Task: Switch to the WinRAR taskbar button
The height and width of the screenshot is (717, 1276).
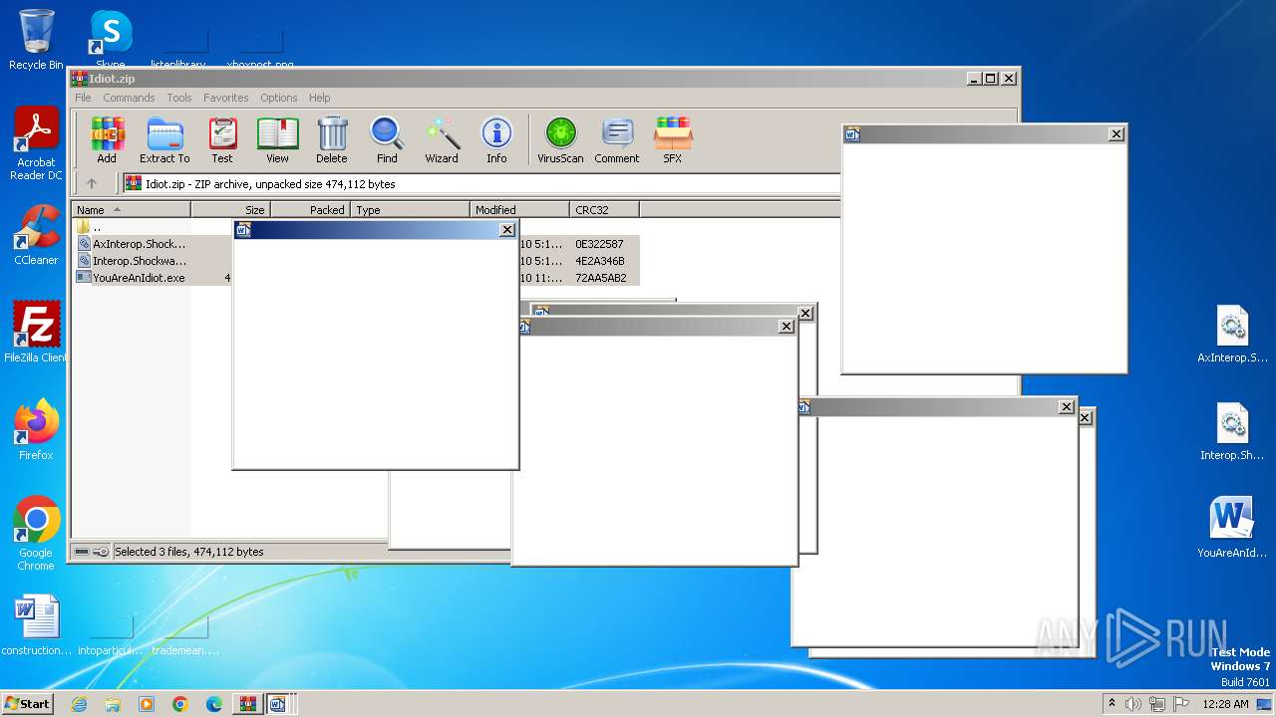Action: tap(247, 704)
